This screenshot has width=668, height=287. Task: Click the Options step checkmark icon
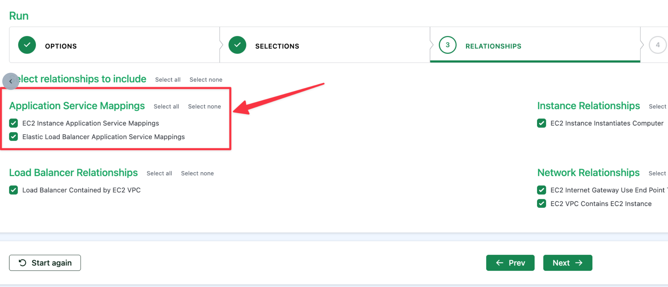click(27, 45)
